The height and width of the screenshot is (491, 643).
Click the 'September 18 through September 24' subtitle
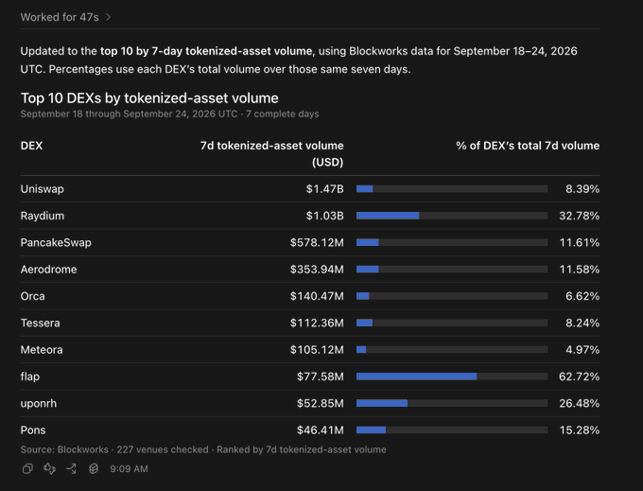[x=170, y=114]
